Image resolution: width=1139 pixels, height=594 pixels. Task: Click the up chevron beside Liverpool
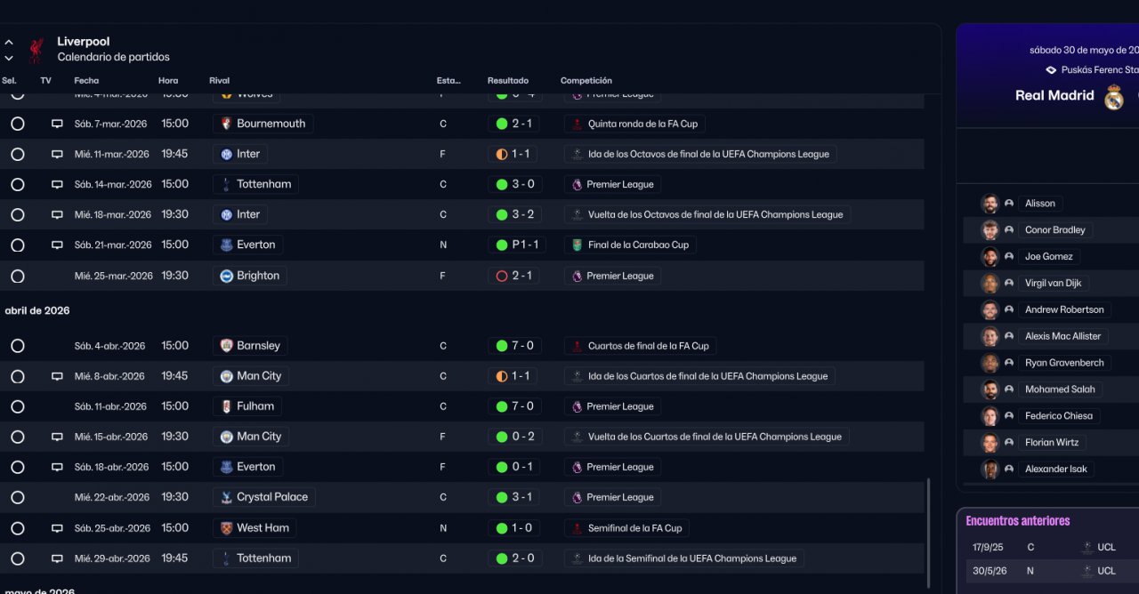[9, 42]
